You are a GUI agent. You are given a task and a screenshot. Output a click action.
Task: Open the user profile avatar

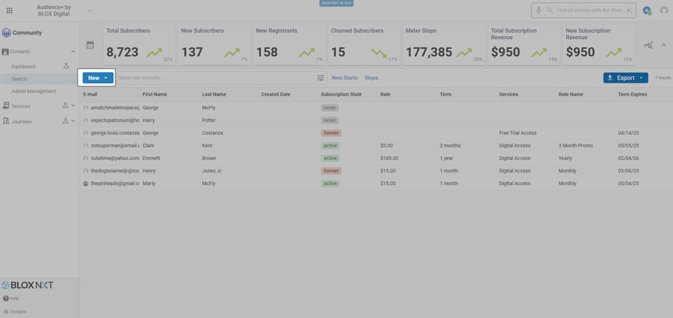[664, 10]
